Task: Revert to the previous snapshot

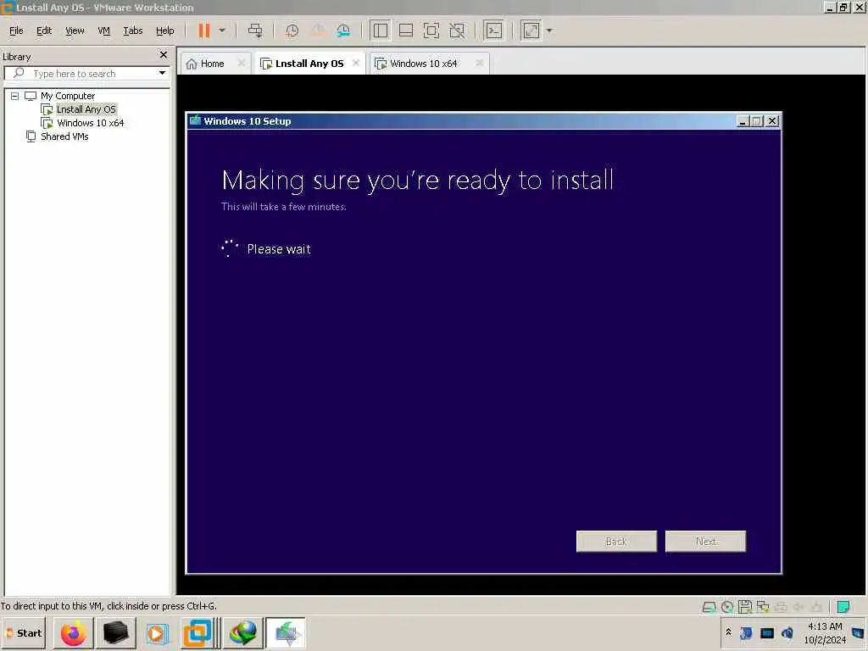Action: tap(318, 31)
